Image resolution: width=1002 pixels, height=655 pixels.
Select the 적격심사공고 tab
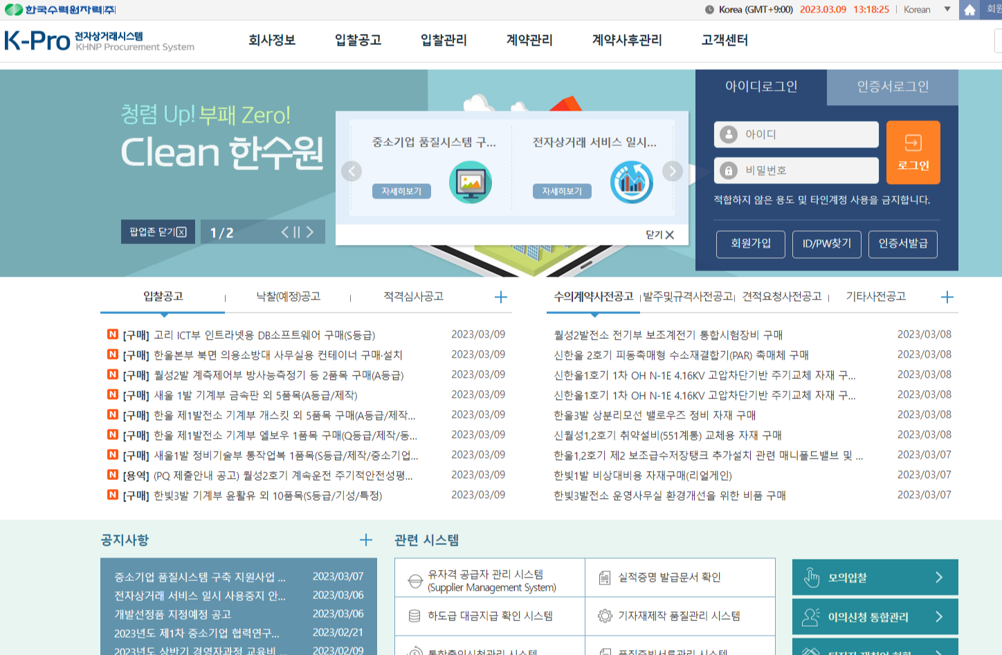414,296
